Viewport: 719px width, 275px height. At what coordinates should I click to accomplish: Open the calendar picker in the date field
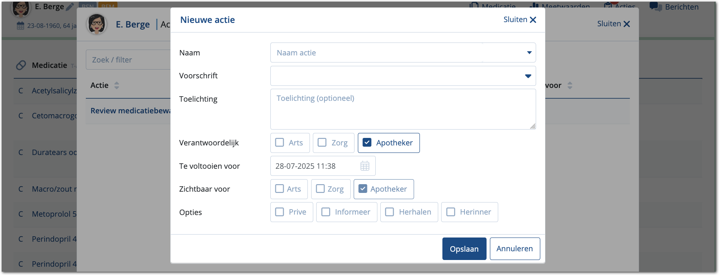(x=365, y=166)
